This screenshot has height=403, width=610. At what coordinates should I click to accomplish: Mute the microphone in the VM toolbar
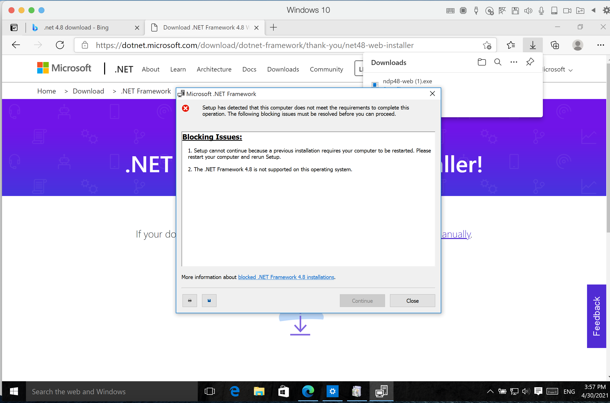click(x=542, y=10)
